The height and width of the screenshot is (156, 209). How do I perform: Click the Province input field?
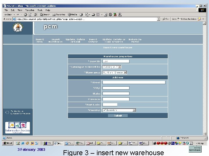pyautogui.click(x=116, y=99)
